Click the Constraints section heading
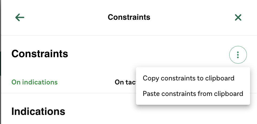Viewport: 257px width, 124px height. click(40, 54)
